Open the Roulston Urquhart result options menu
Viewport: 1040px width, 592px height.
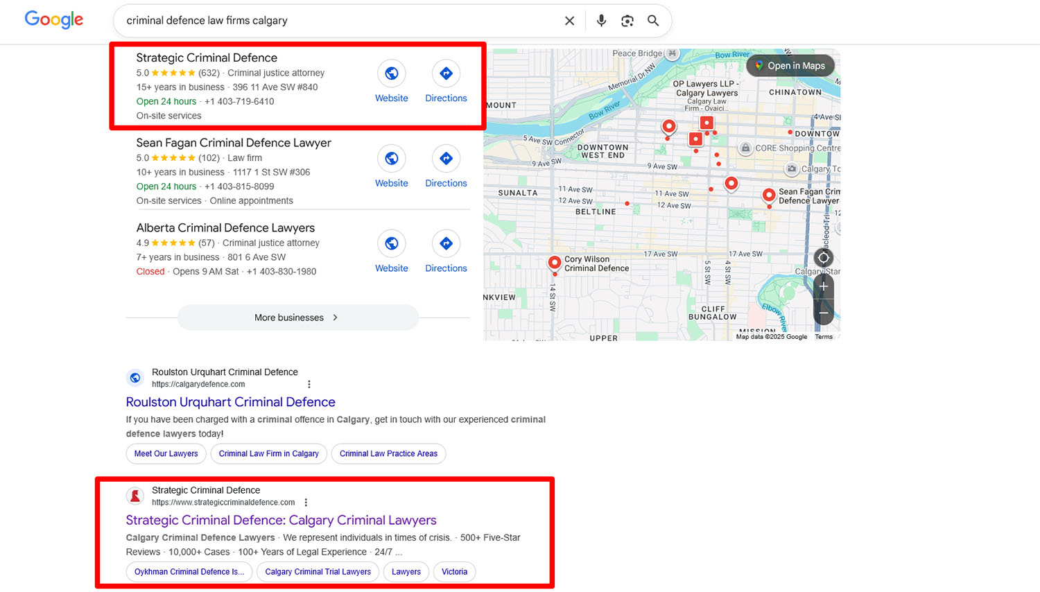coord(309,383)
